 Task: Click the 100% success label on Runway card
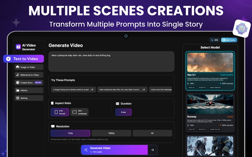pos(227,125)
